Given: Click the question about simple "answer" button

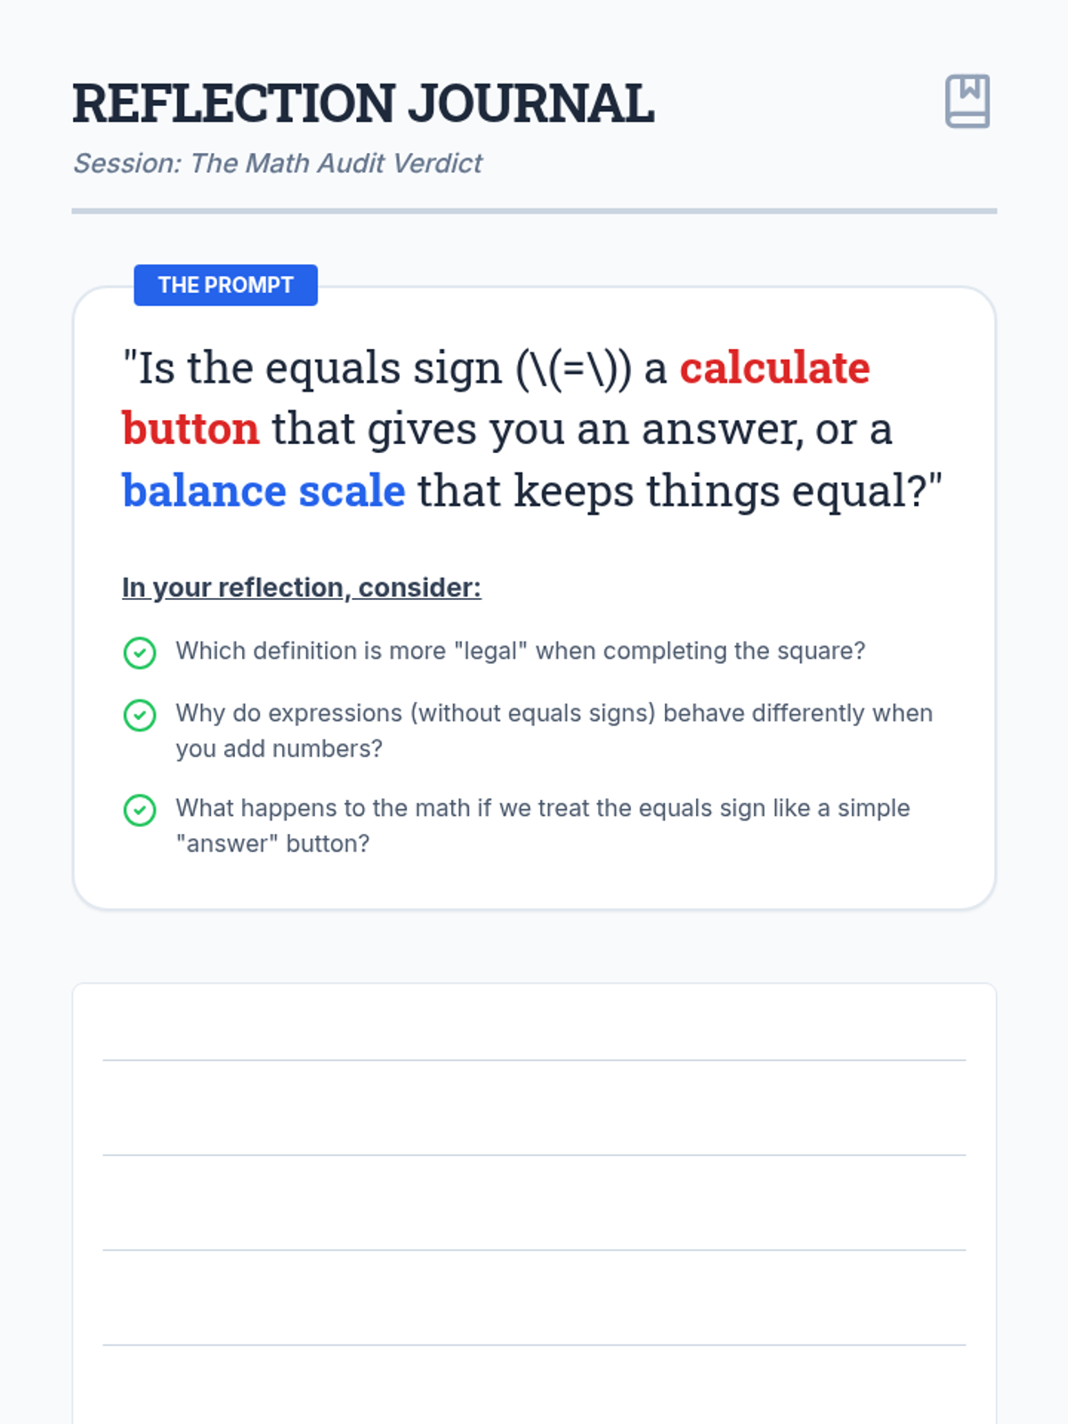Looking at the screenshot, I should pos(542,825).
